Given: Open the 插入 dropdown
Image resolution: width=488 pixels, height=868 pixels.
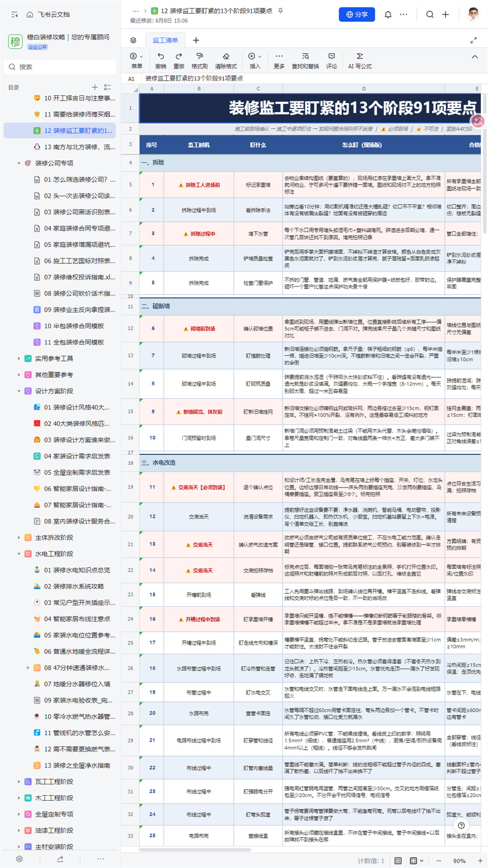Looking at the screenshot, I should (x=255, y=61).
